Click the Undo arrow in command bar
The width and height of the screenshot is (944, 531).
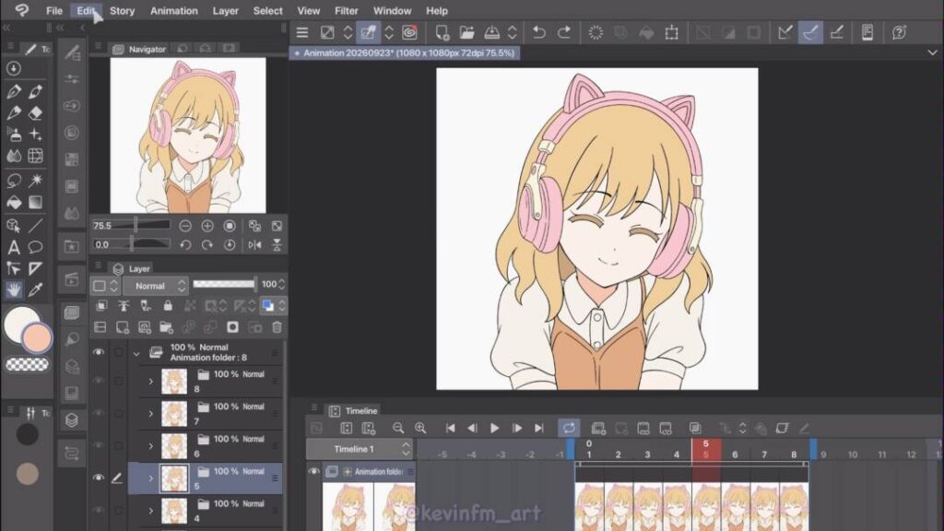538,32
